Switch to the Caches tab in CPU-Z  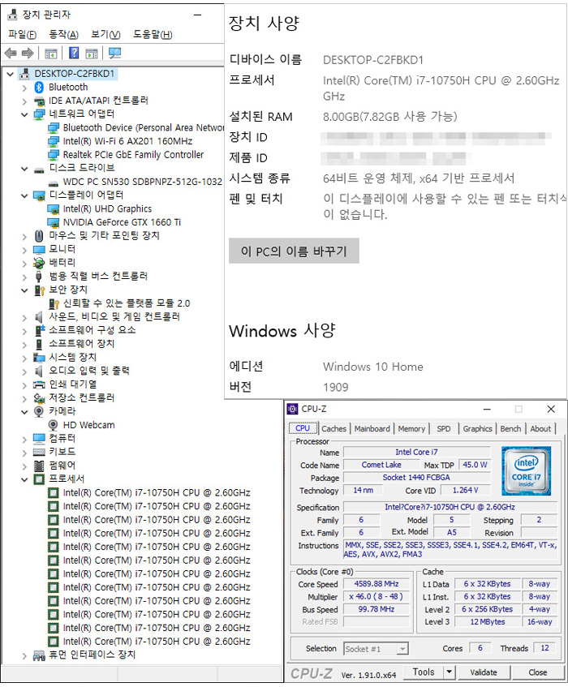coord(334,428)
